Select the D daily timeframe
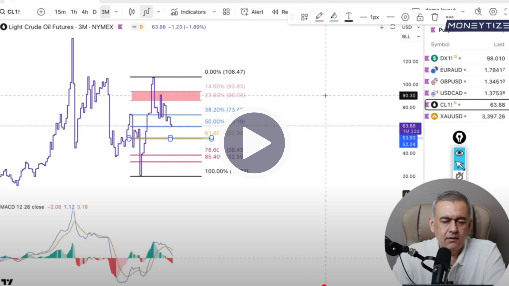The image size is (509, 286). click(95, 12)
